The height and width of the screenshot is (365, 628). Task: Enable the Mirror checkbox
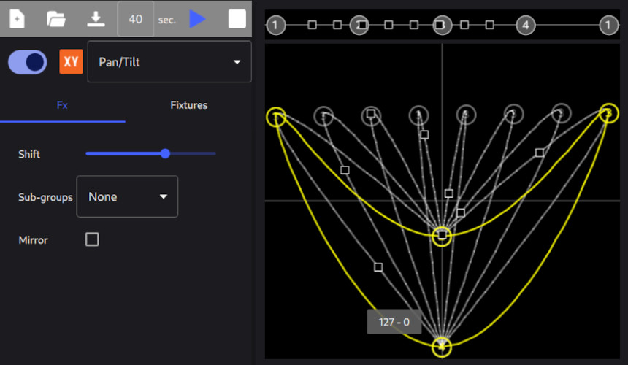[92, 239]
